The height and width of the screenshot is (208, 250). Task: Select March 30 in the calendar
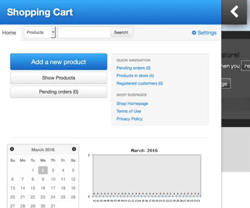point(43,206)
